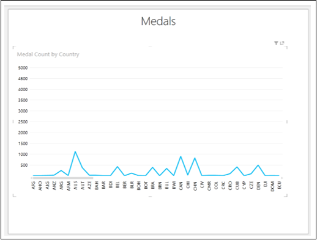Click the AUS axis label
This screenshot has height=240, width=317.
tap(75, 186)
